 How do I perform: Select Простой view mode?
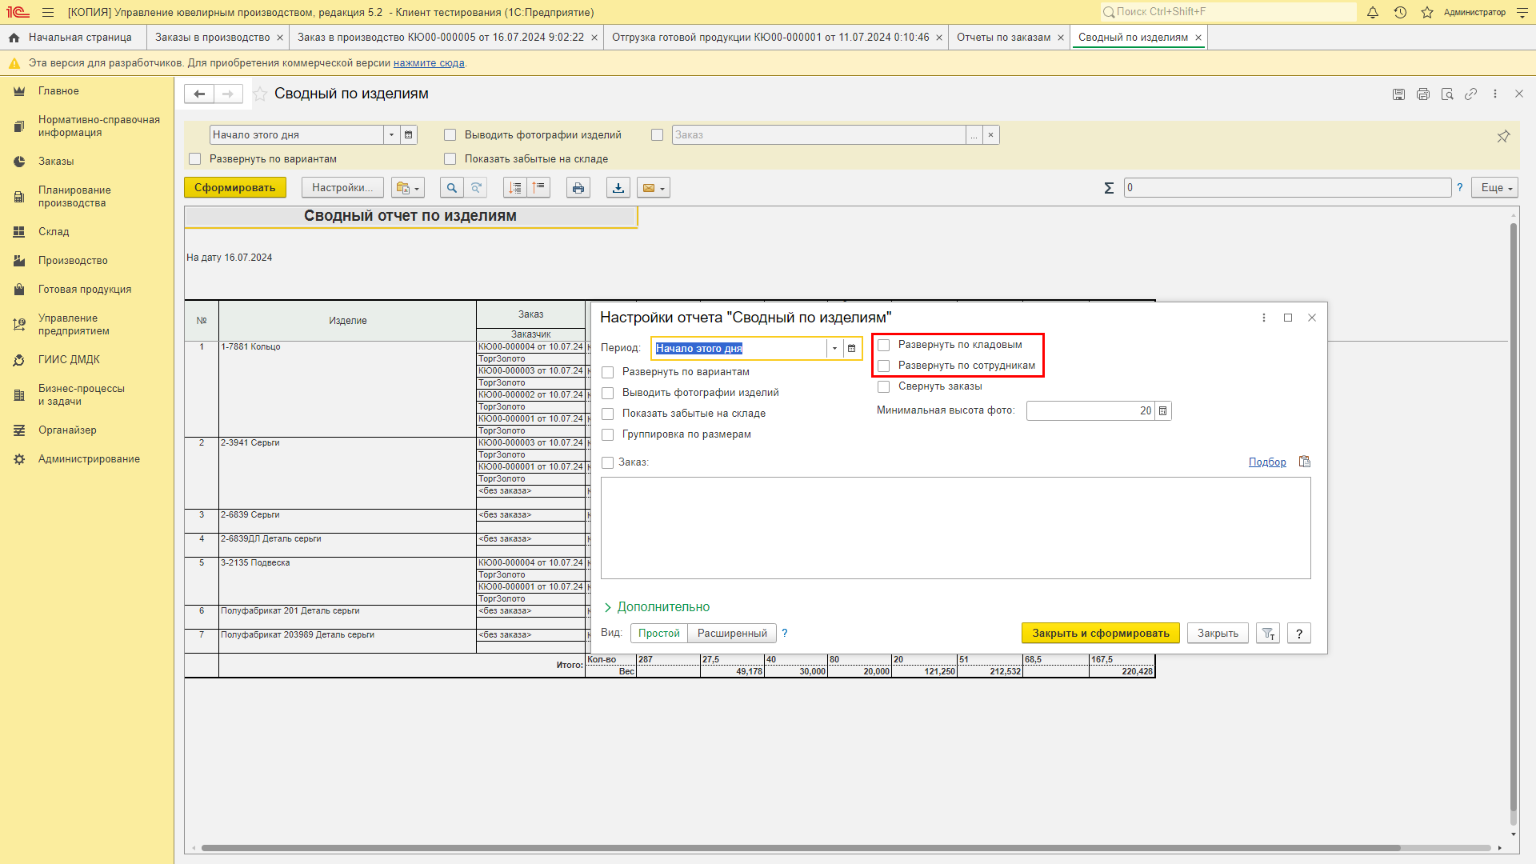click(659, 634)
